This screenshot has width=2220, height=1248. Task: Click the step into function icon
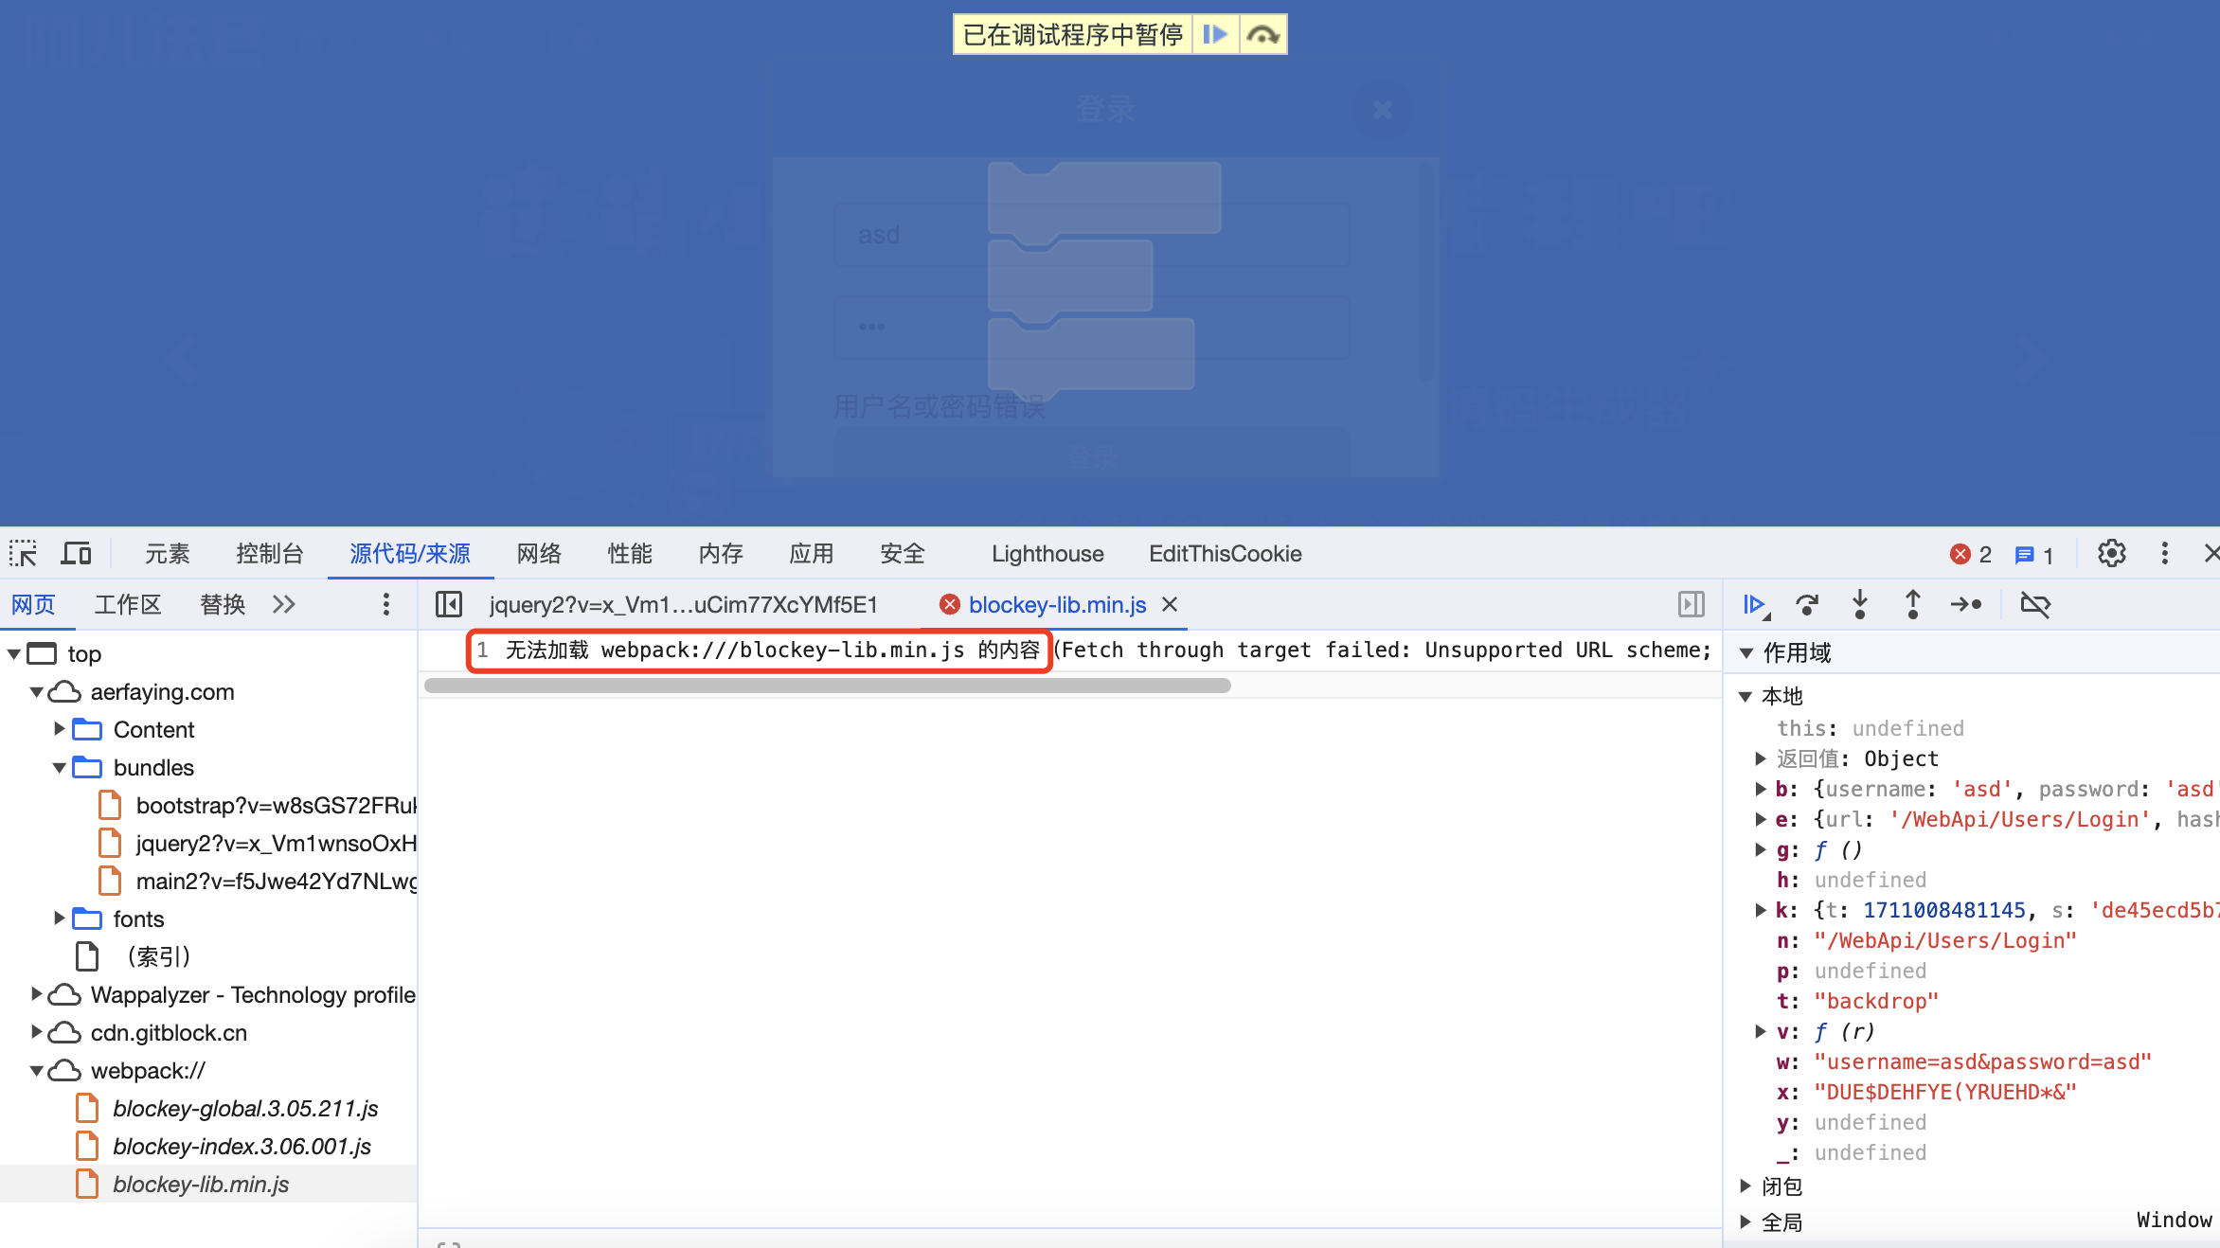click(x=1860, y=605)
